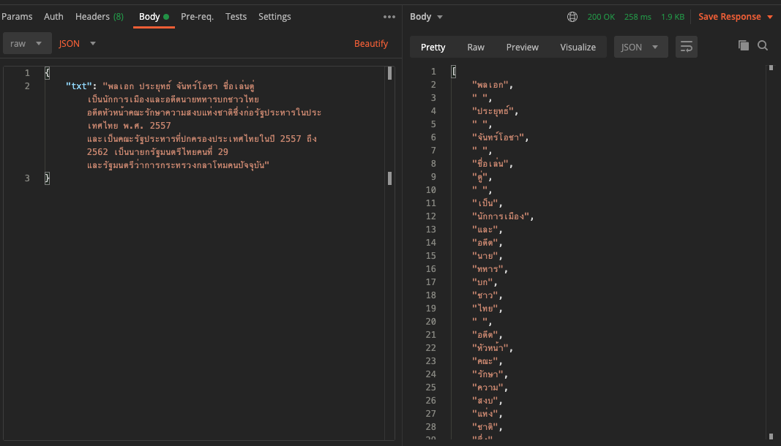
Task: Go to the Params tab
Action: pos(17,16)
